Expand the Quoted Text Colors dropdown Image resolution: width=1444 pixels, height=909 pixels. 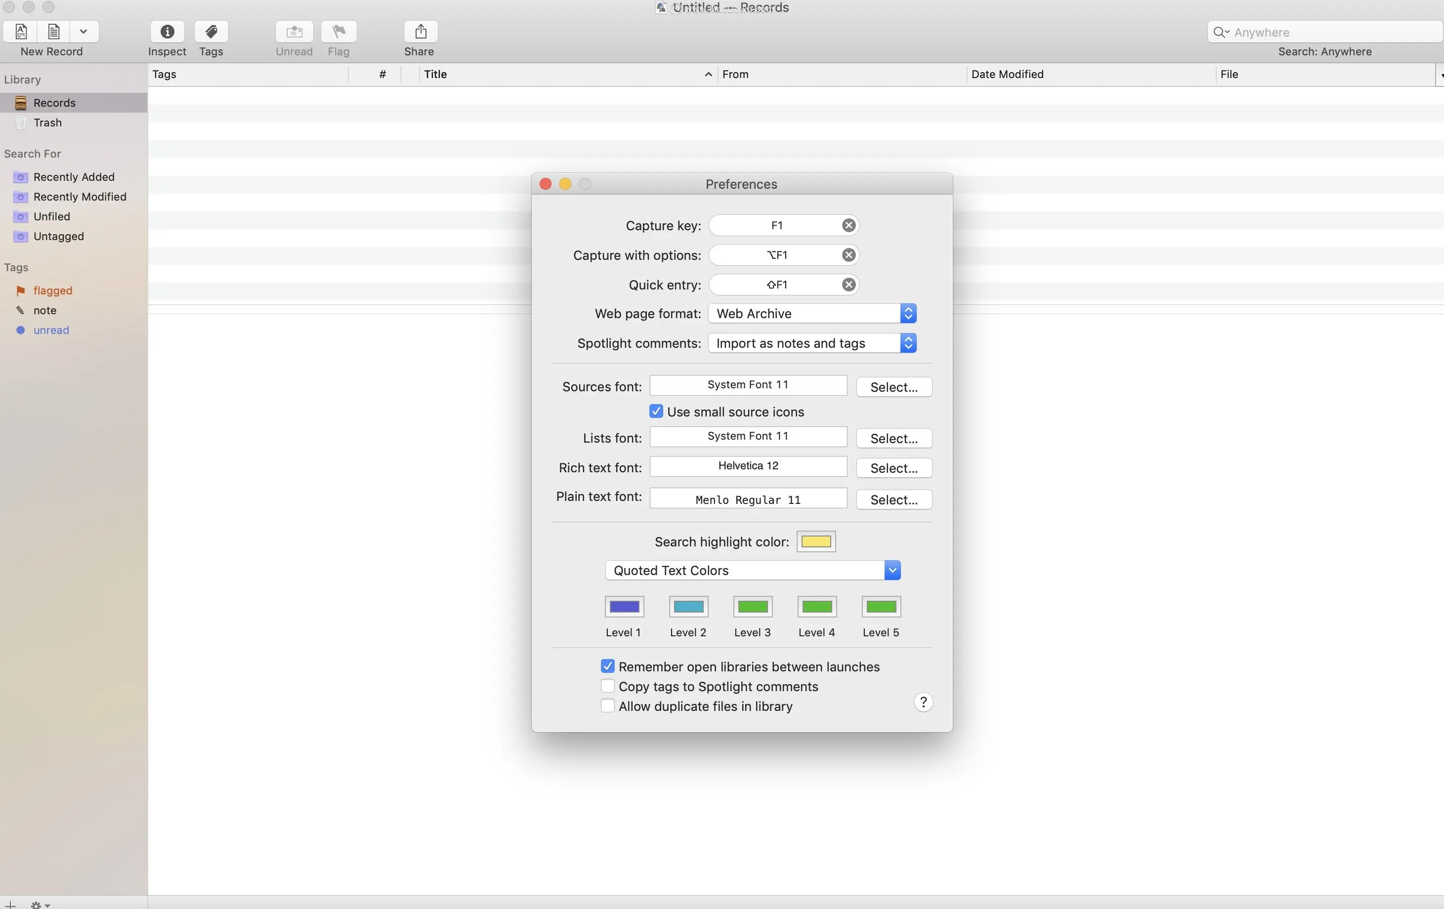tap(753, 570)
